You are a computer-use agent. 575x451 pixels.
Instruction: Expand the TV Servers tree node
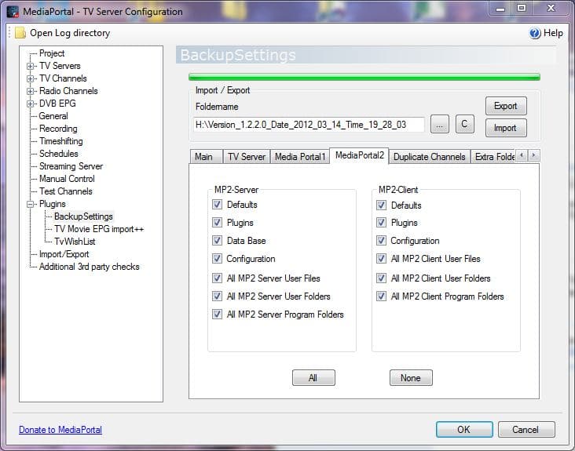coord(30,66)
